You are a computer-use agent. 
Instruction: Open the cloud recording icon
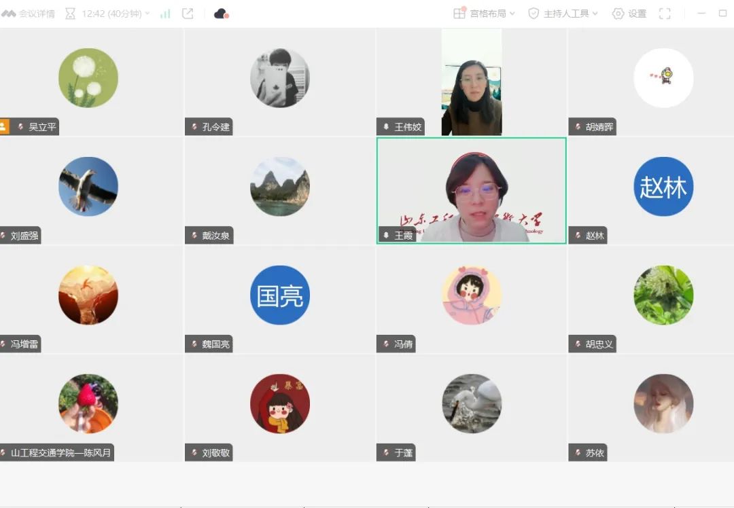[x=221, y=14]
